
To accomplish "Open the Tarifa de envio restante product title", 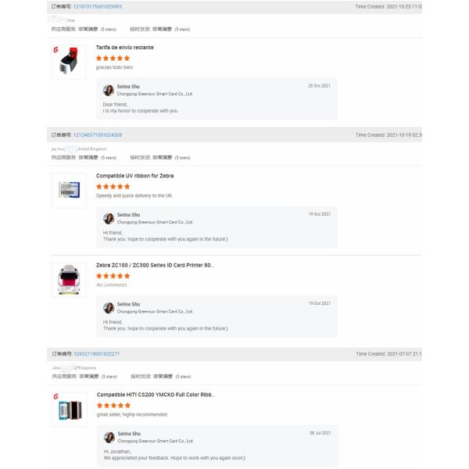I will (124, 48).
